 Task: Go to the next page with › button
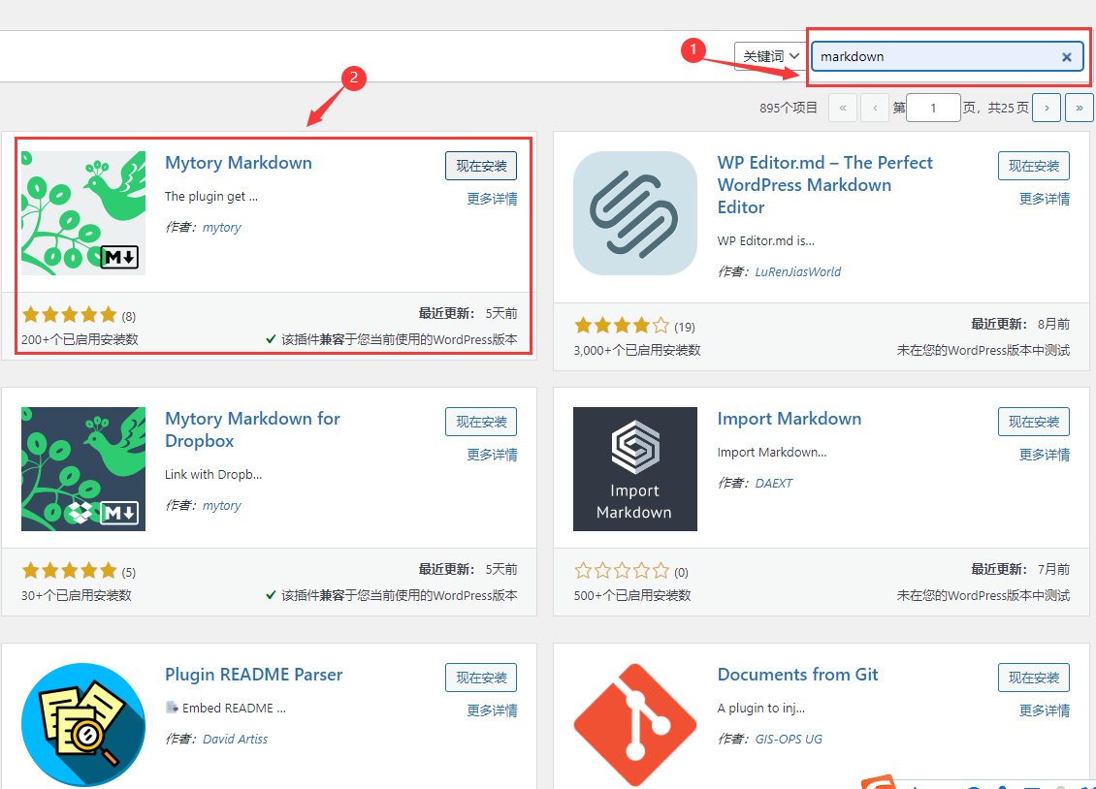(1046, 108)
